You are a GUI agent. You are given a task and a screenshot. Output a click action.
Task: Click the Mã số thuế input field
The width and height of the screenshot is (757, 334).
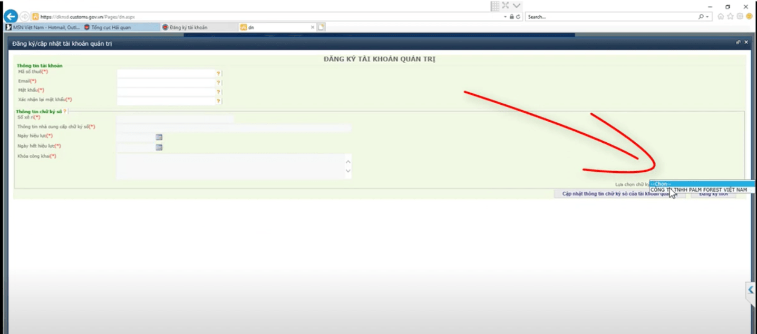tap(166, 74)
